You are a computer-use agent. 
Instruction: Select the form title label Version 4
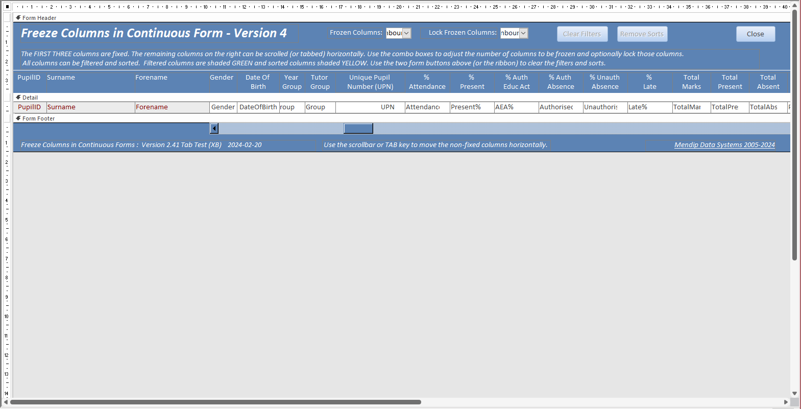pos(154,33)
